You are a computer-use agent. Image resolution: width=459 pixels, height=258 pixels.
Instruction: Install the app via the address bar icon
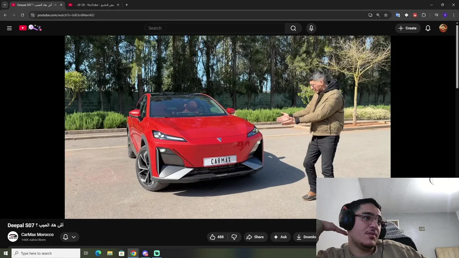[x=370, y=15]
